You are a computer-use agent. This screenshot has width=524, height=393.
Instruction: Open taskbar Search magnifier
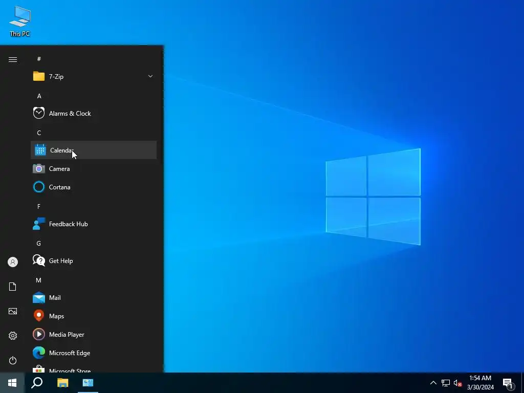click(x=37, y=383)
